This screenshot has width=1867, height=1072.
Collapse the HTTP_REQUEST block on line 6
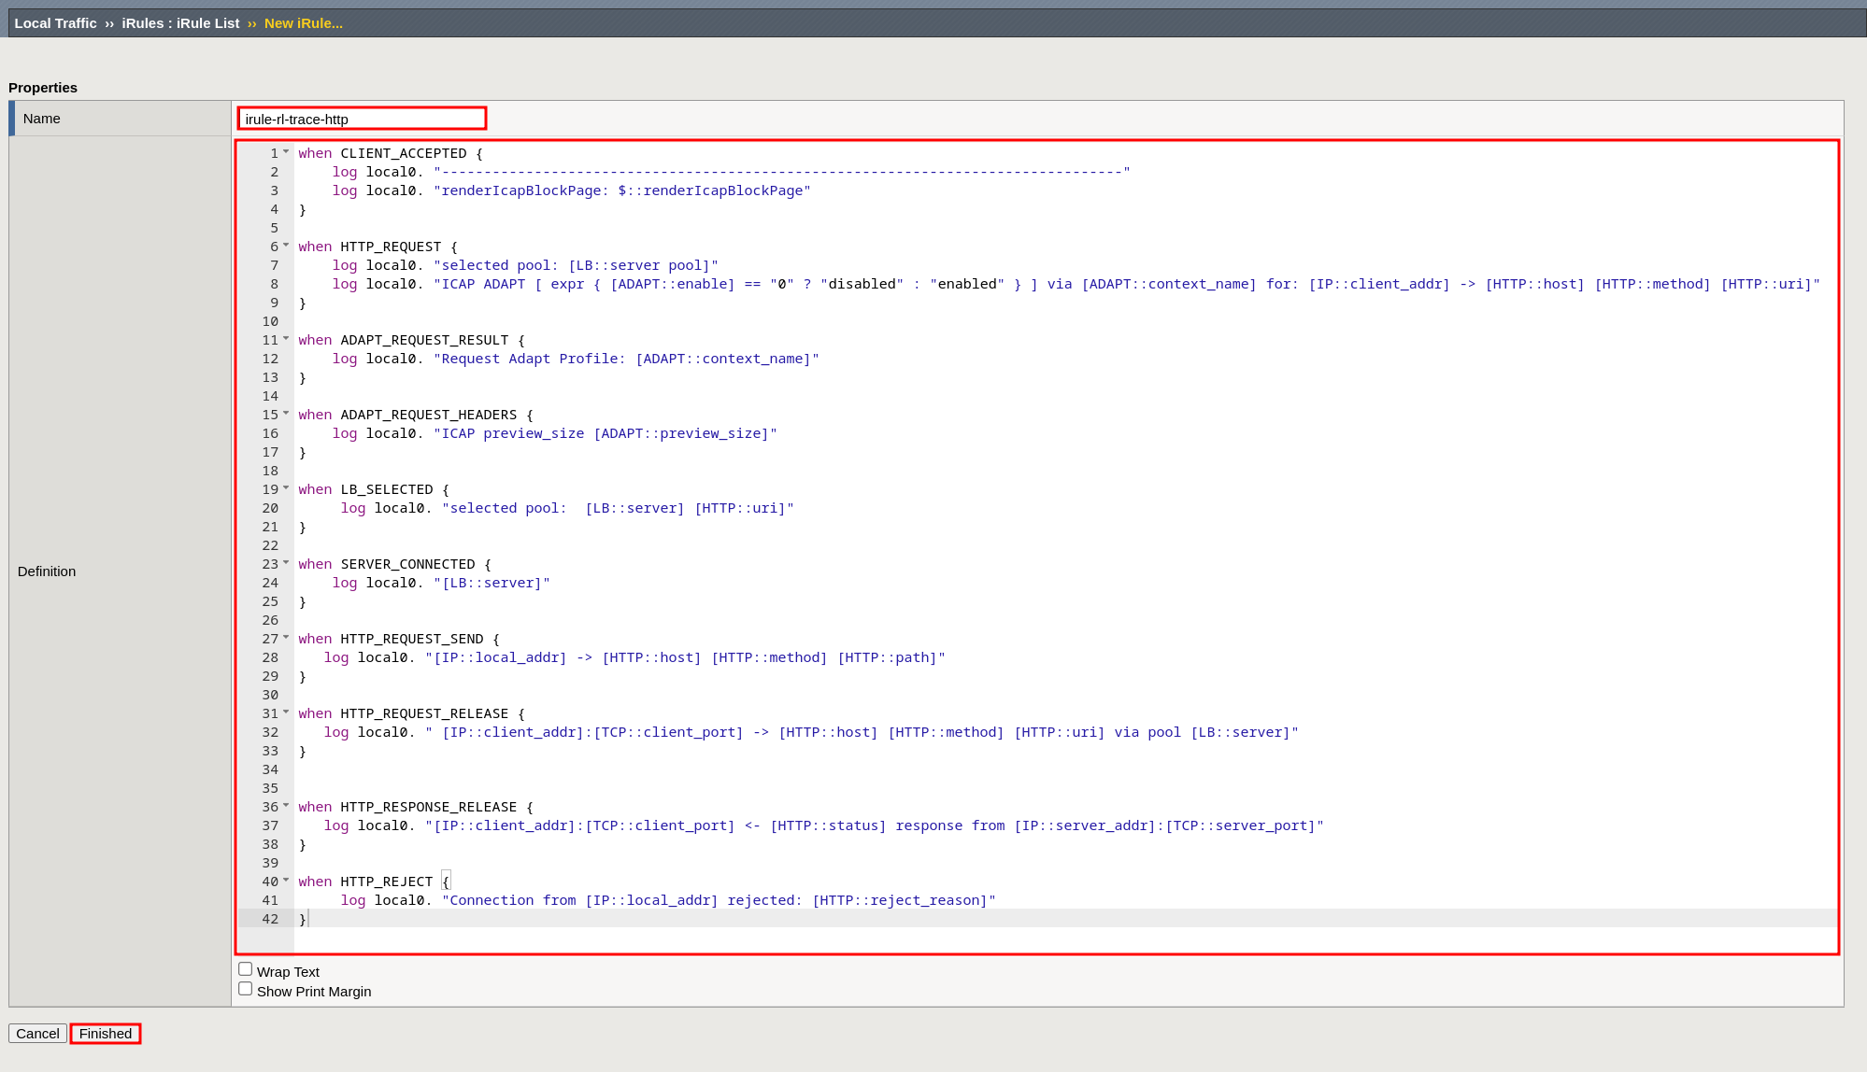[x=286, y=246]
